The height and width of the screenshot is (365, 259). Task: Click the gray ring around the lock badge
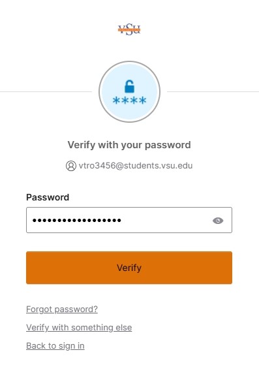(x=129, y=62)
